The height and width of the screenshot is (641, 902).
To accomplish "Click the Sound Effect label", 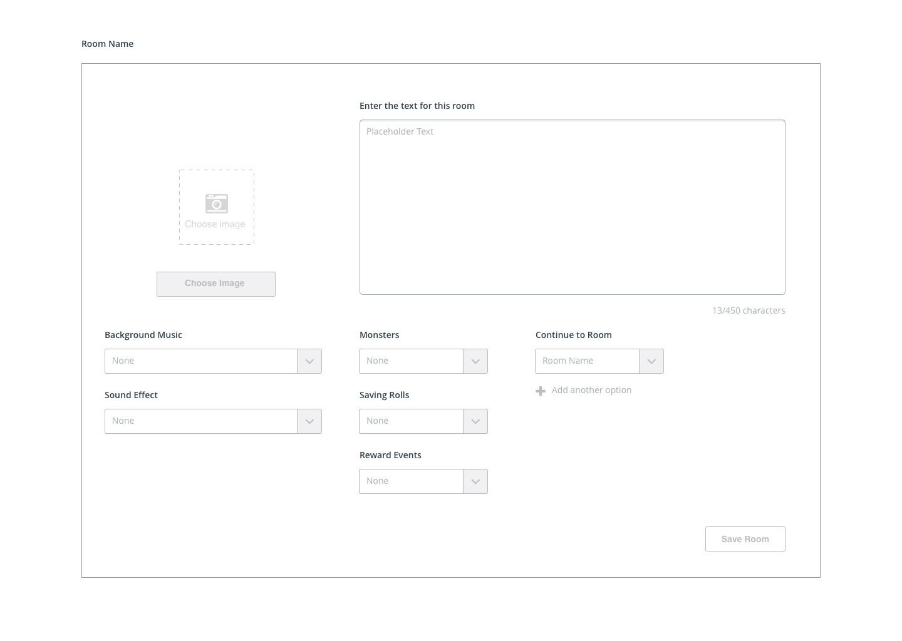I will click(x=131, y=395).
